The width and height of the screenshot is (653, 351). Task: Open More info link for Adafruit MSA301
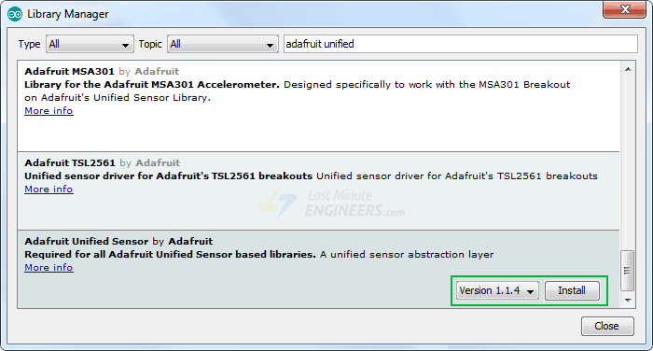[49, 111]
